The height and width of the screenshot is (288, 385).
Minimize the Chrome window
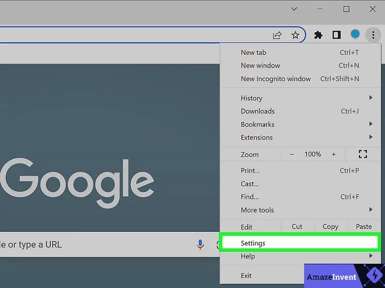[320, 9]
